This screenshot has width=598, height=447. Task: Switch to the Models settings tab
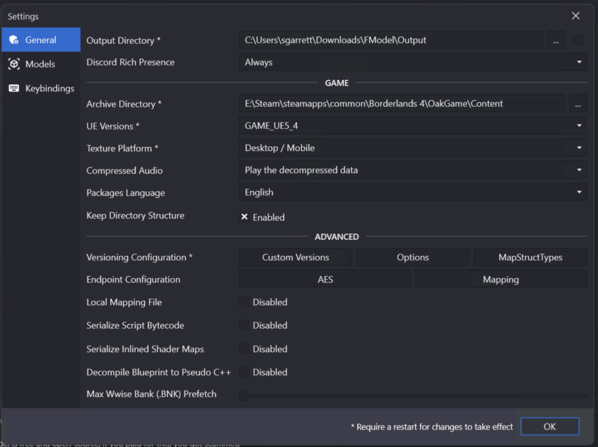point(40,64)
